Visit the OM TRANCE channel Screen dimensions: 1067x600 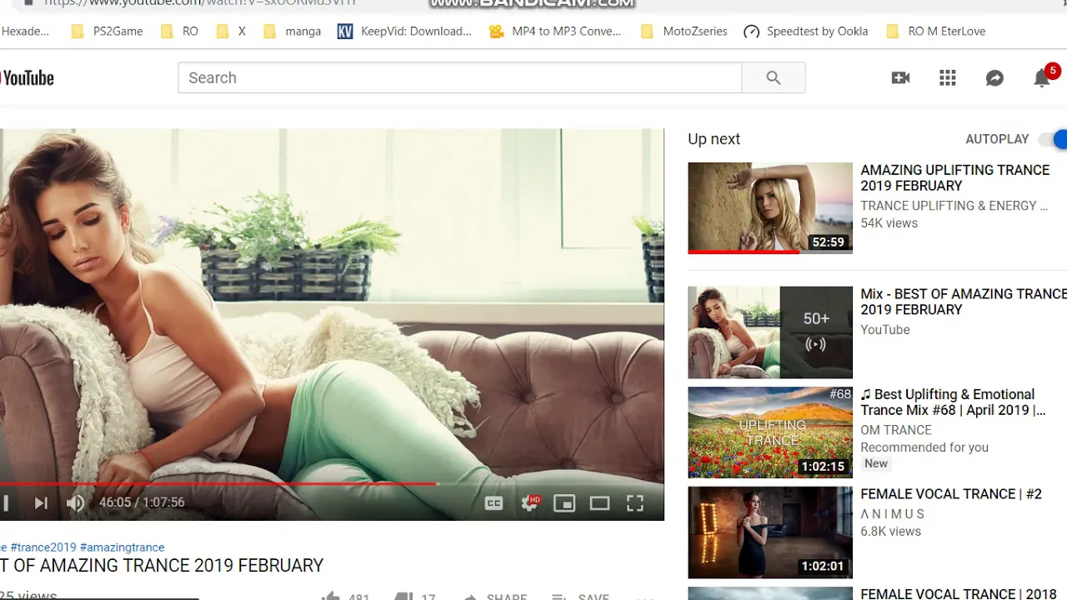point(896,430)
